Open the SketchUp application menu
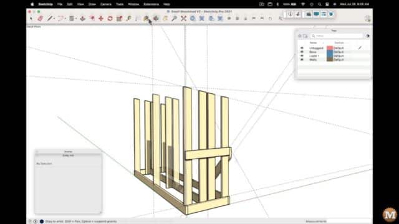 [46, 4]
